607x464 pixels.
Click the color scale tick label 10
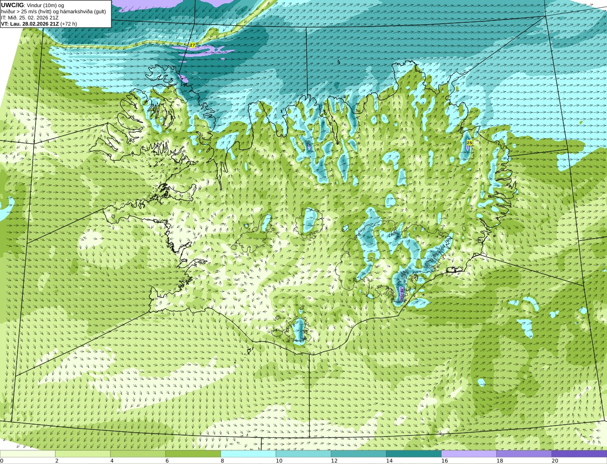279,461
